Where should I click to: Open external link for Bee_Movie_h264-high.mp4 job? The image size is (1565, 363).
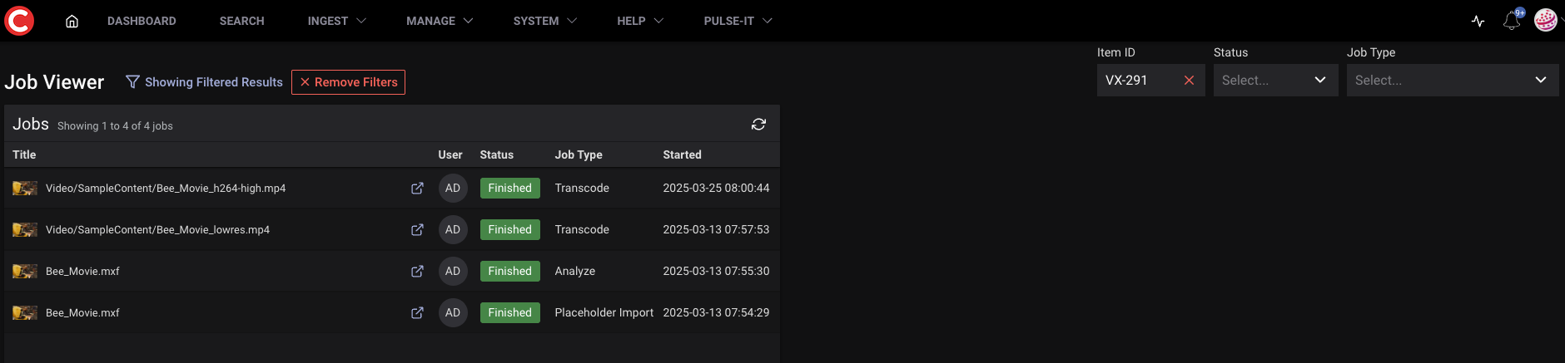417,189
